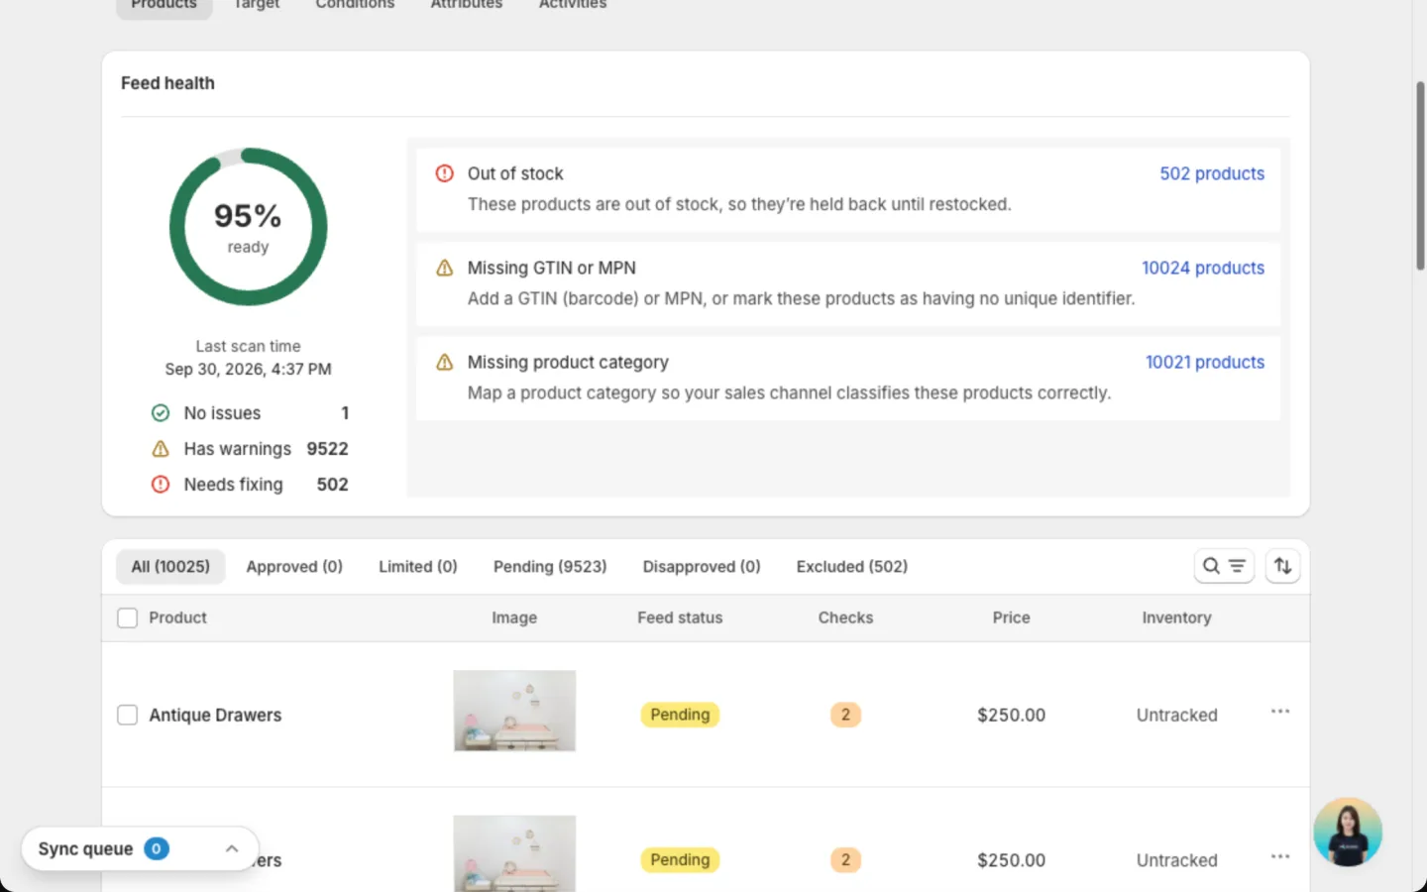Image resolution: width=1427 pixels, height=892 pixels.
Task: Click the Feed status column header
Action: click(680, 617)
